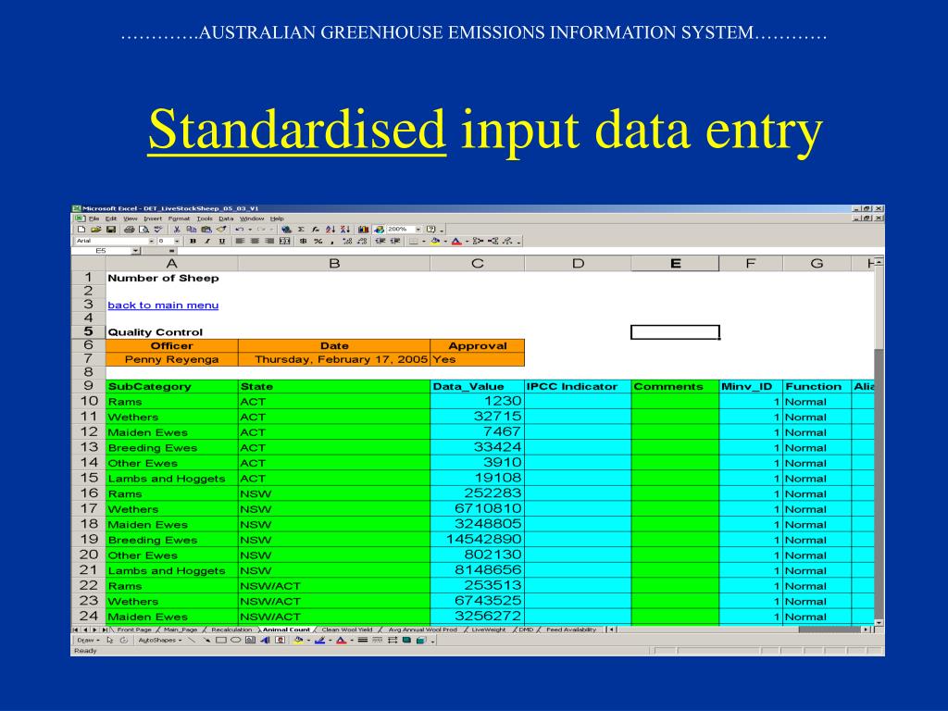Click the Center alignment icon
948x711 pixels.
(255, 241)
